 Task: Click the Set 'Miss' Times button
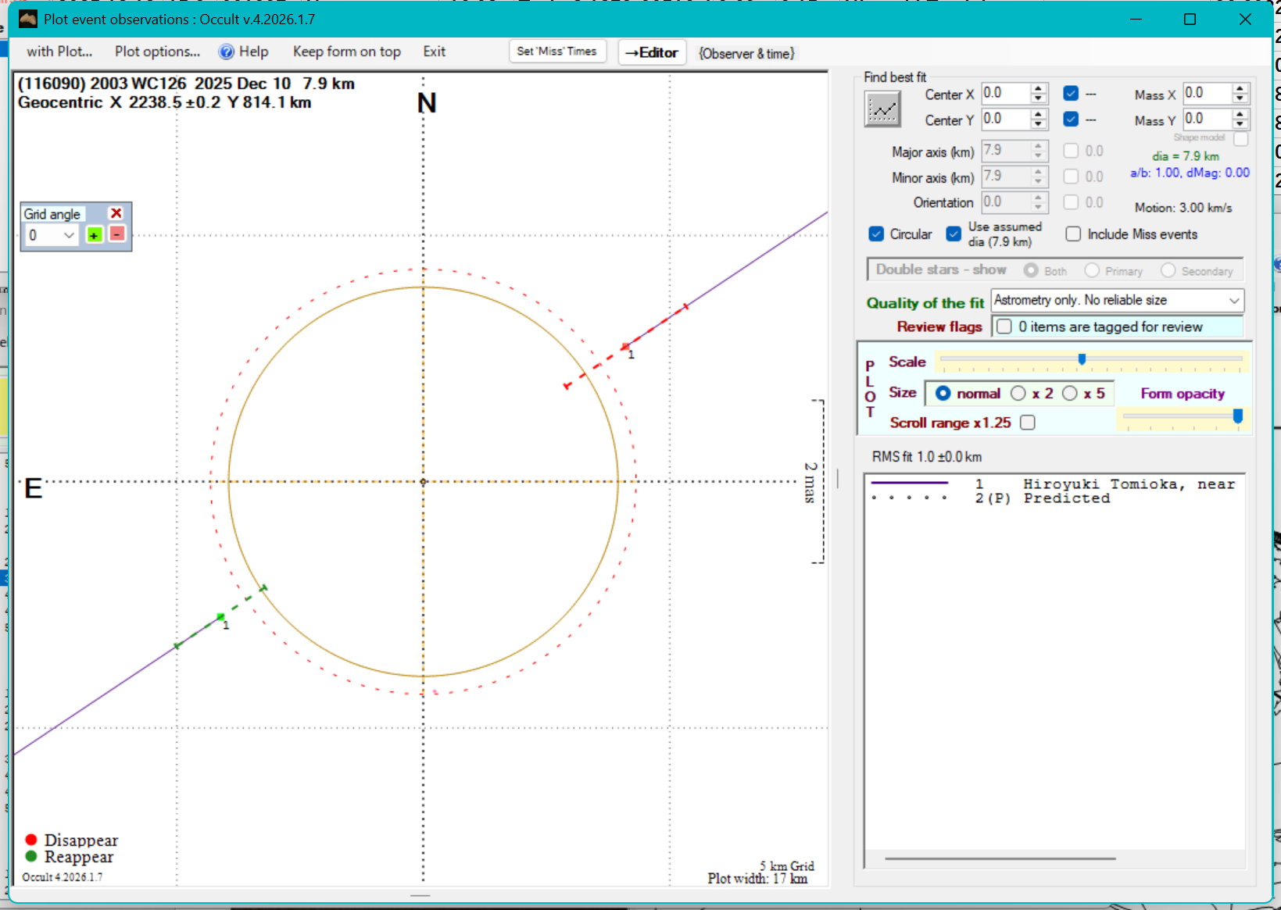pyautogui.click(x=556, y=52)
